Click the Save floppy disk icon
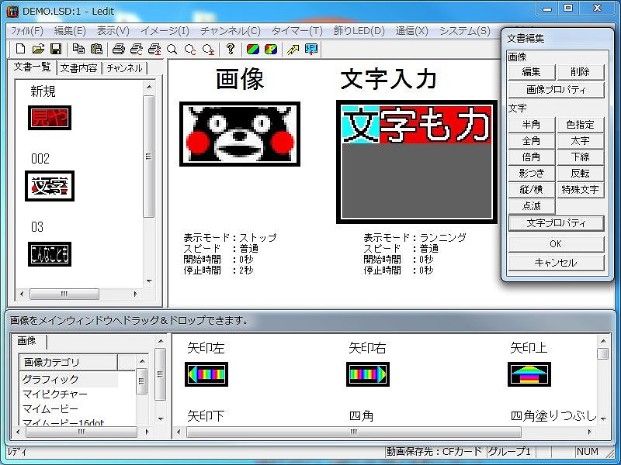621x465 pixels. (x=55, y=49)
